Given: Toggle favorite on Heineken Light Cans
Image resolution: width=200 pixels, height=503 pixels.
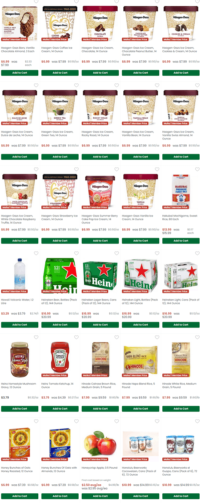Looking at the screenshot, I should pyautogui.click(x=197, y=254).
